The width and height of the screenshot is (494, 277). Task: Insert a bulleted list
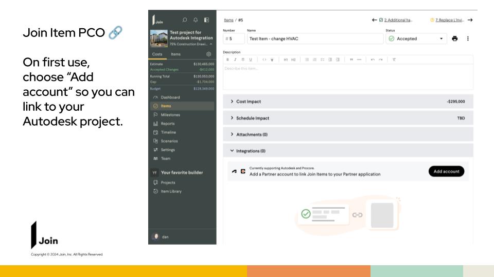click(x=307, y=60)
